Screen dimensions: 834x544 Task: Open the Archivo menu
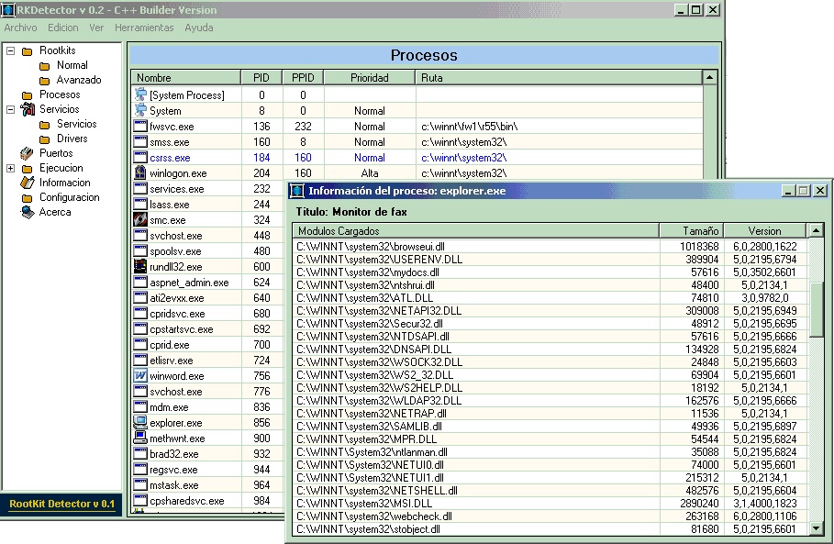pyautogui.click(x=20, y=28)
